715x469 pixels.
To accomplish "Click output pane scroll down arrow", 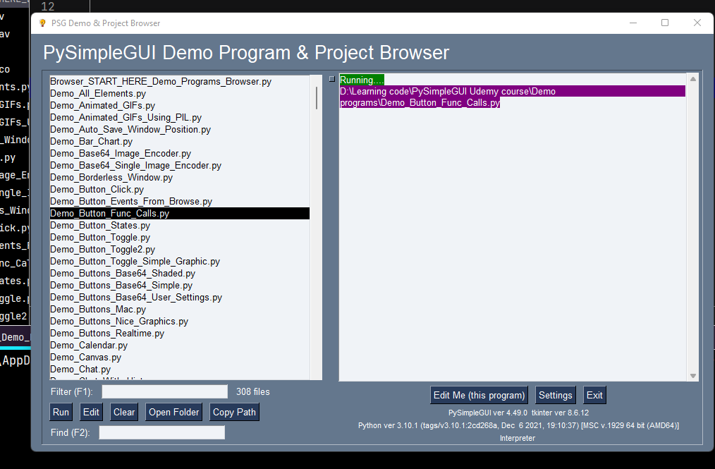I will [x=692, y=376].
